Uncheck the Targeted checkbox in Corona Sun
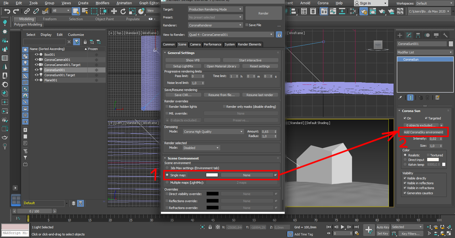Image resolution: width=455 pixels, height=238 pixels. coord(426,118)
